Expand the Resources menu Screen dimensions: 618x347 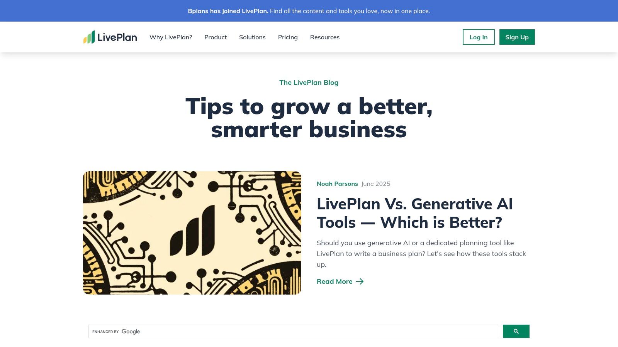325,37
